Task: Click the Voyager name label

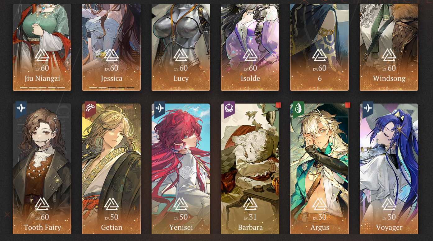Action: click(389, 227)
